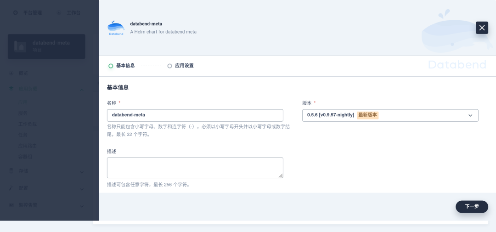Click the 名称 input field

195,115
